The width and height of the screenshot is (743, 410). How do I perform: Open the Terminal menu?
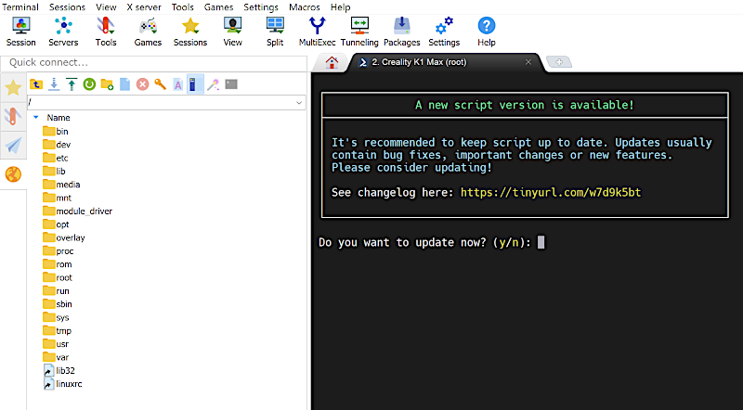tap(20, 7)
